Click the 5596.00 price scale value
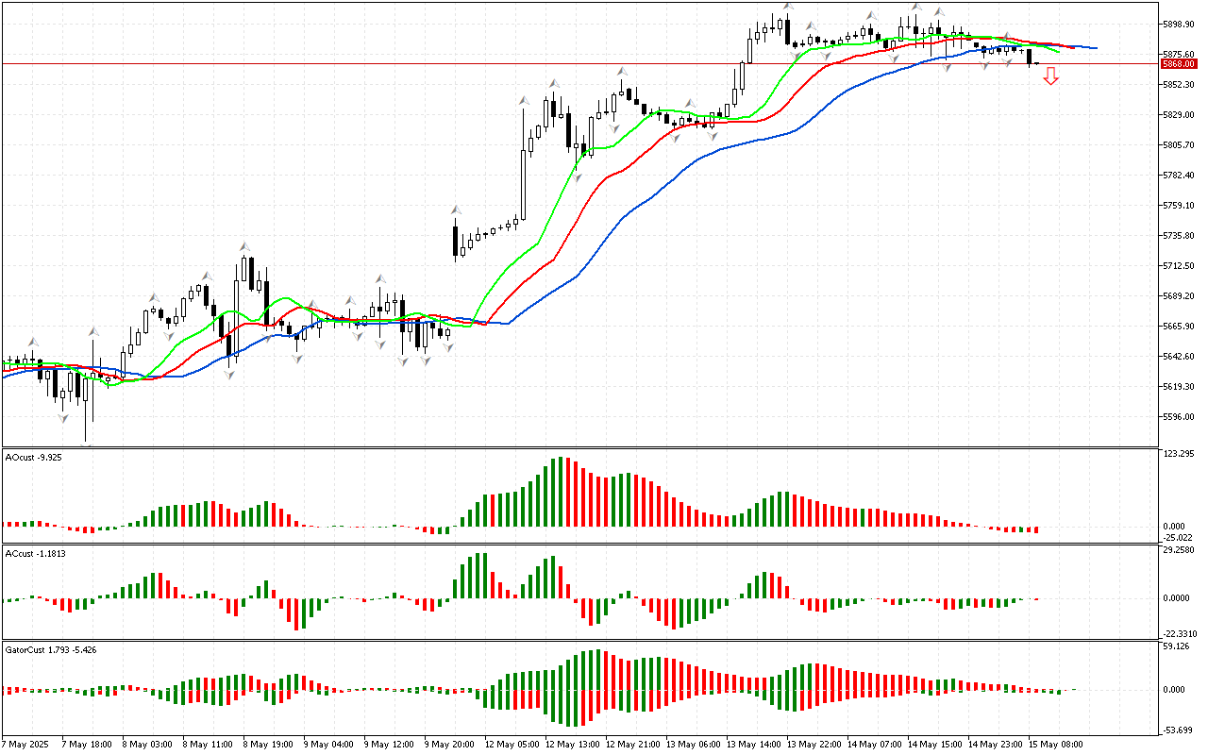The image size is (1208, 755). point(1180,416)
